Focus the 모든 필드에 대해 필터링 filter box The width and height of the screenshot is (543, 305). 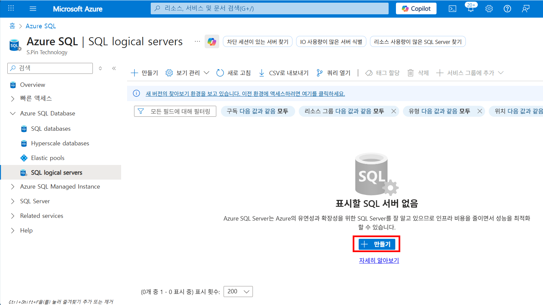pyautogui.click(x=175, y=111)
